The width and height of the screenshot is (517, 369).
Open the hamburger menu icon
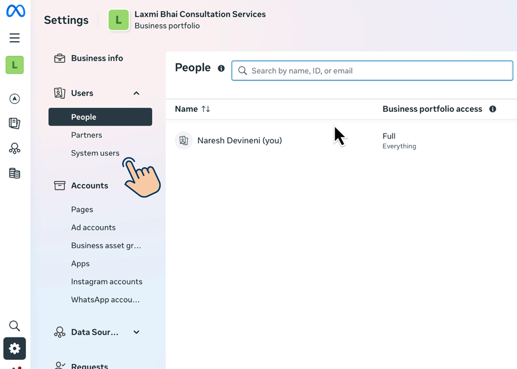point(15,38)
